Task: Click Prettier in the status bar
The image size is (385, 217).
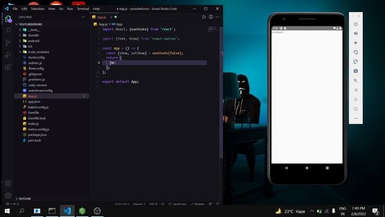Action: [x=197, y=204]
